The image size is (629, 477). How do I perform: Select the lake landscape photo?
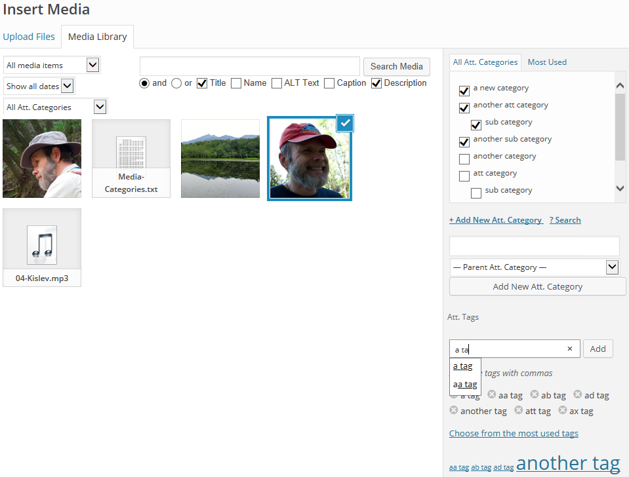tap(220, 159)
